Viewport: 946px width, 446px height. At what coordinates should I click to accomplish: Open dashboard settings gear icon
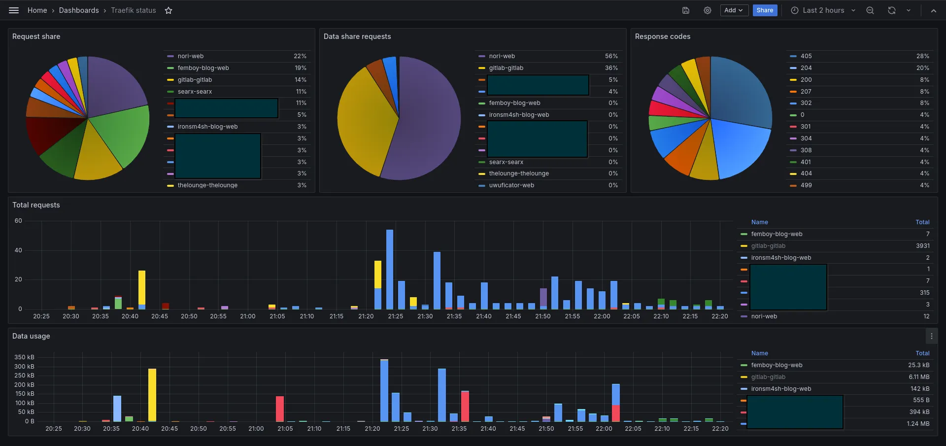point(707,10)
